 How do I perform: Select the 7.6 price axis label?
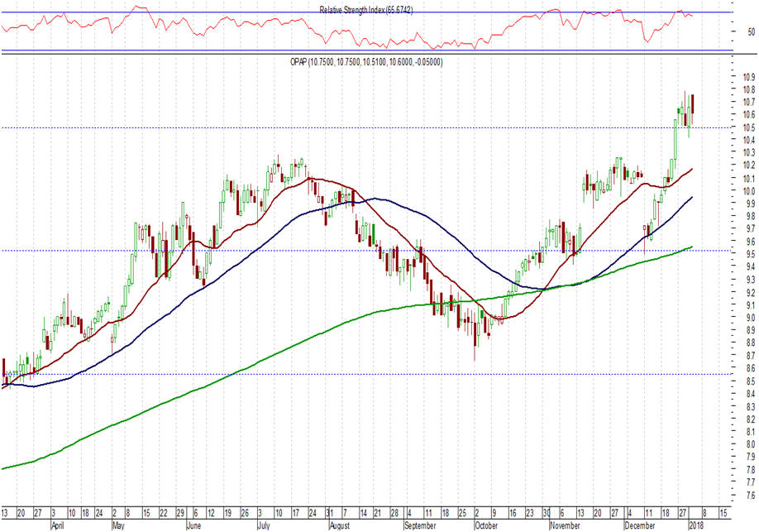(750, 495)
